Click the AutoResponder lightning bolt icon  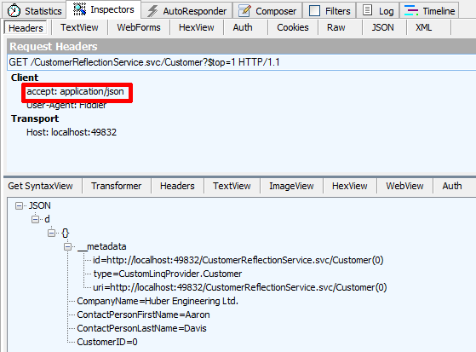[x=152, y=11]
